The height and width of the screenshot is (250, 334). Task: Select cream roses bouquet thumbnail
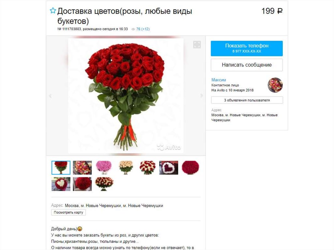(126, 168)
